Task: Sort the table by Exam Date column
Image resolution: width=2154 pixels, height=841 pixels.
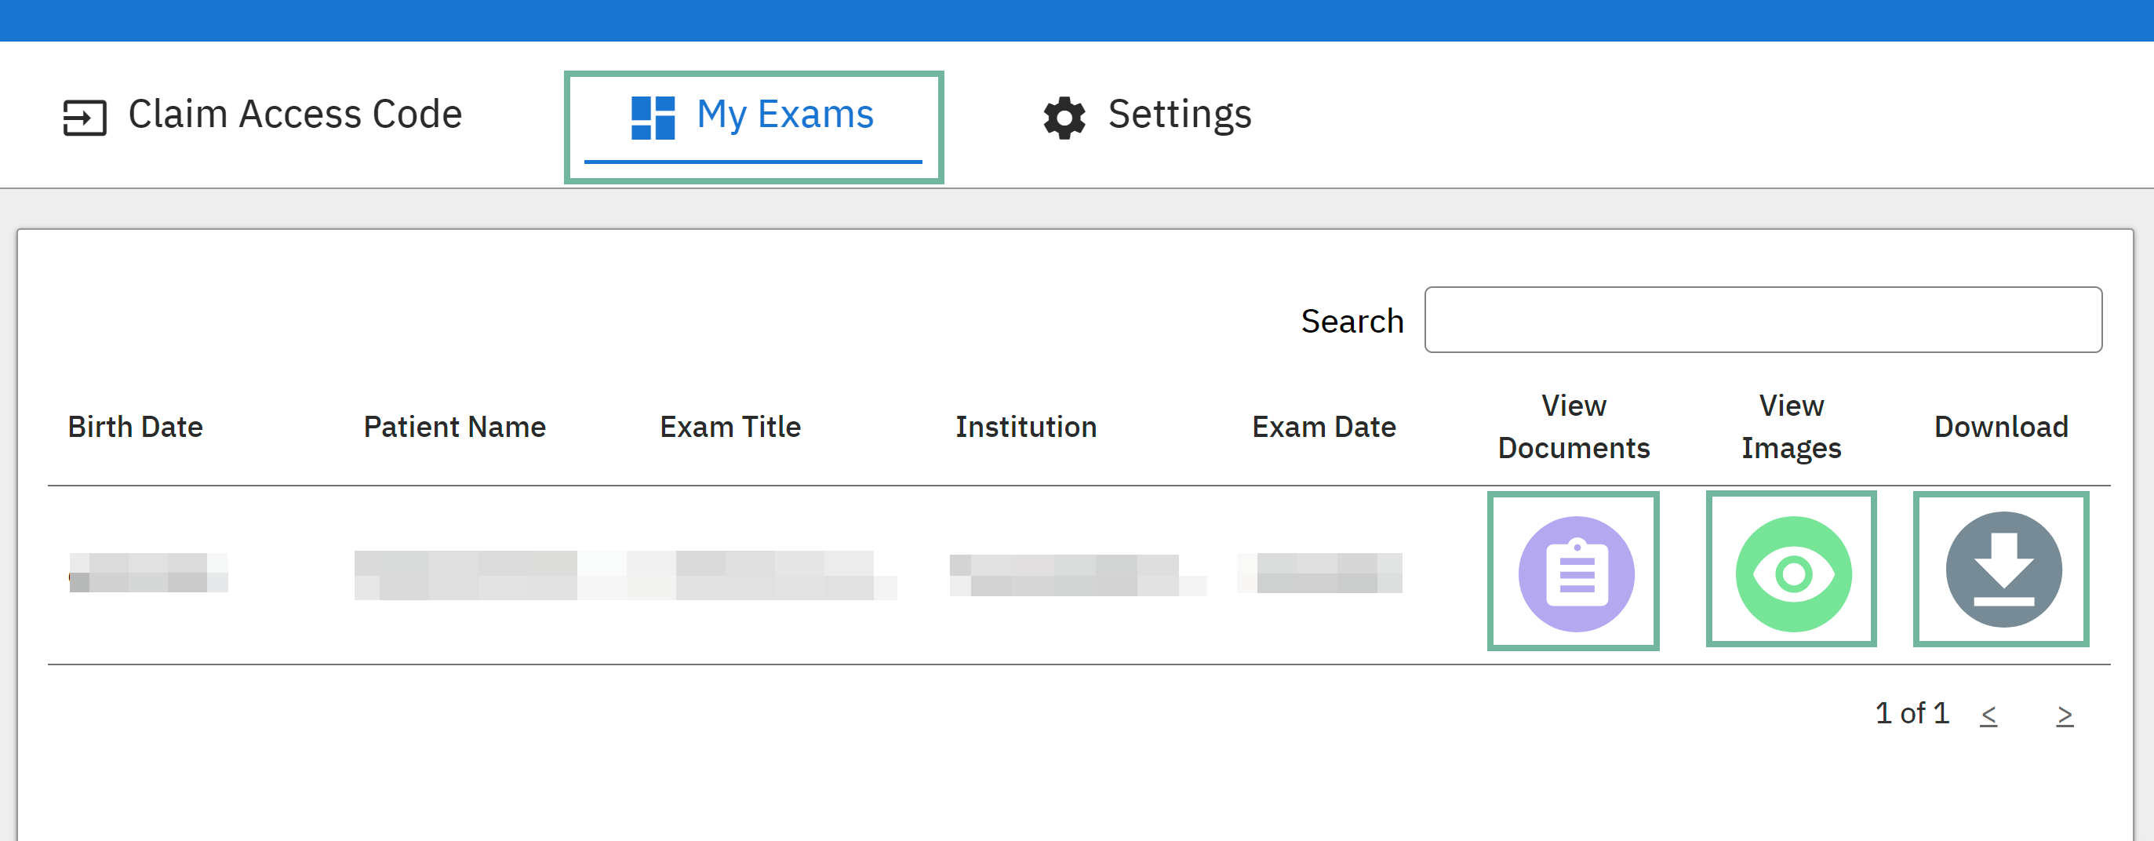Action: 1323,426
